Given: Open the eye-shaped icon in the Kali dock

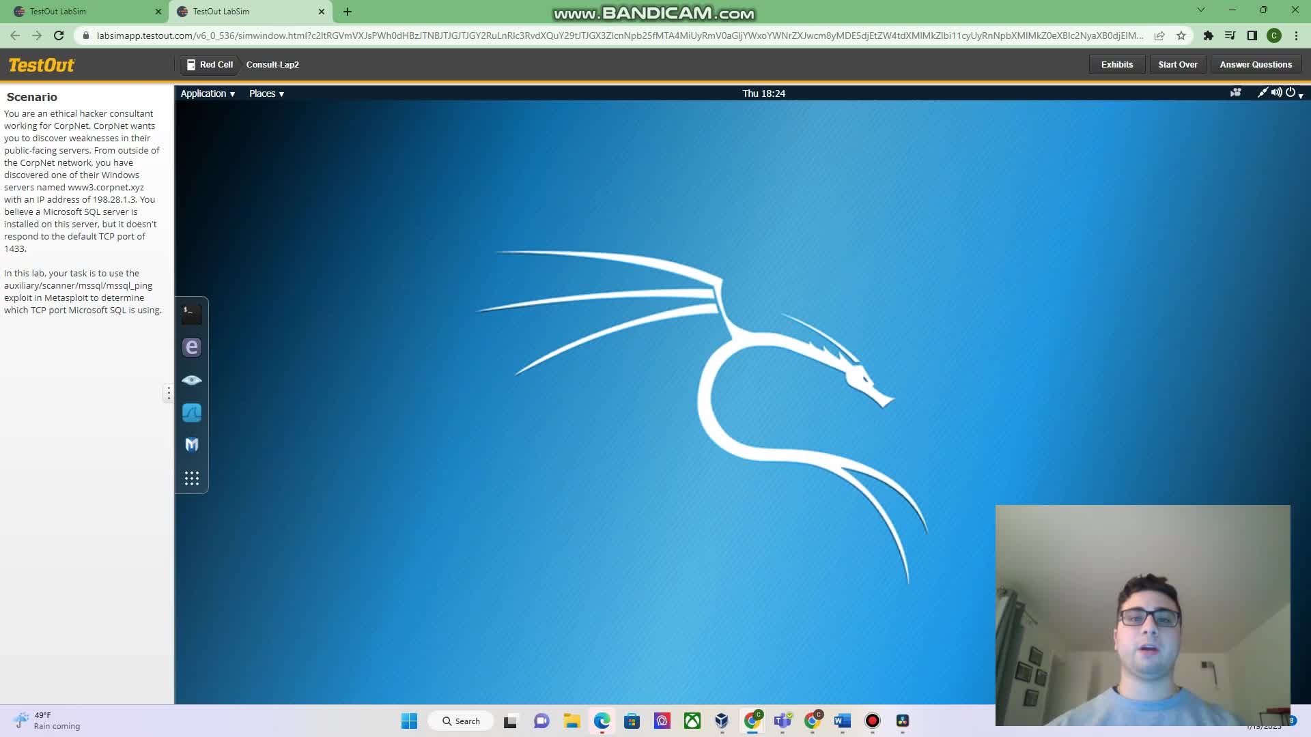Looking at the screenshot, I should pyautogui.click(x=191, y=380).
